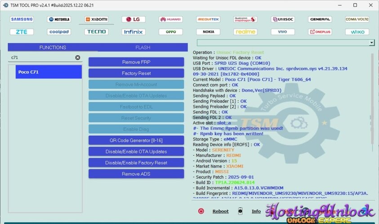This screenshot has width=379, height=224.
Task: Click the 'SPRD U2S Diag (COM10)' port text
Action: 242,63
